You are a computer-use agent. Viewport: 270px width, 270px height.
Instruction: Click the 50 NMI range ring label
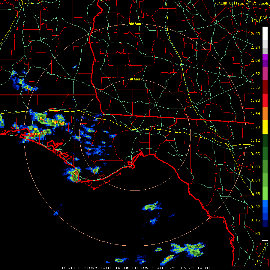(135, 79)
